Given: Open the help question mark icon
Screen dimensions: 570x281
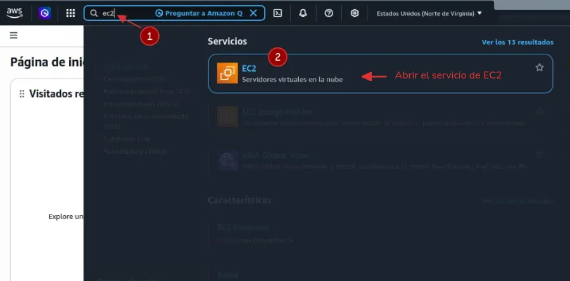Looking at the screenshot, I should coord(329,13).
